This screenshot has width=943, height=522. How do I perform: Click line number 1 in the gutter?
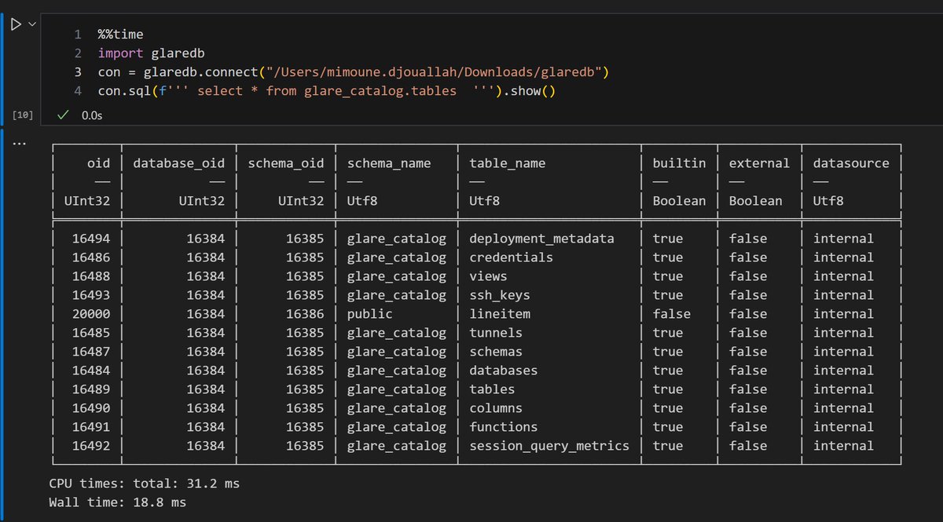click(78, 35)
